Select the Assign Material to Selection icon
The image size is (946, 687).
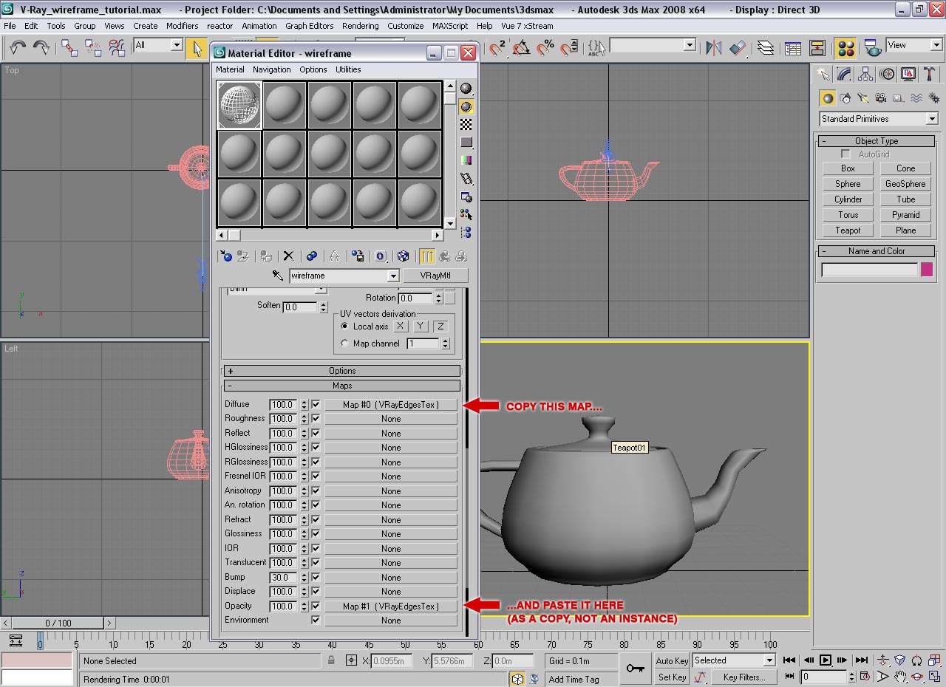tap(265, 256)
